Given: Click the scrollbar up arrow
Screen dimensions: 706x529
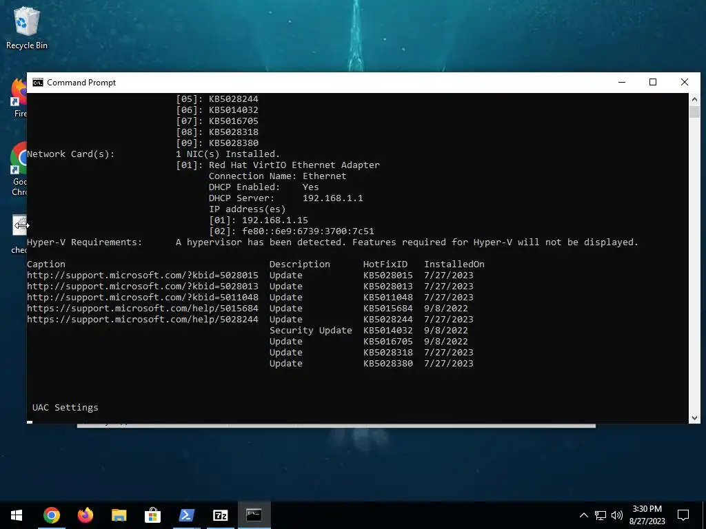Looking at the screenshot, I should pos(694,99).
